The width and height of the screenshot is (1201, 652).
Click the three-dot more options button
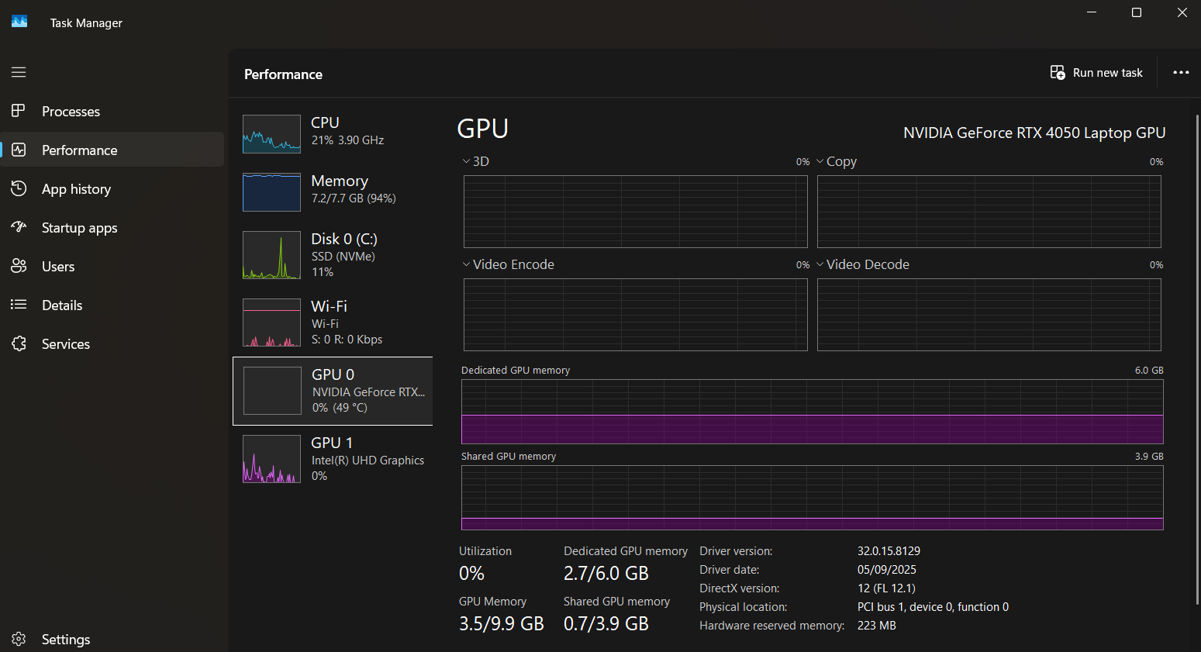[x=1180, y=72]
